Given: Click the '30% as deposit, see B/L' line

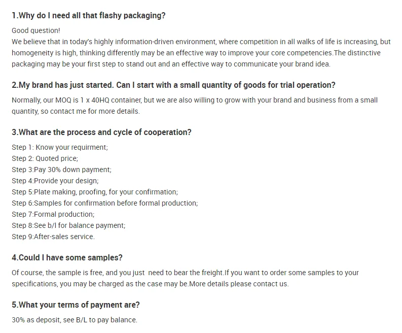Looking at the screenshot, I should pyautogui.click(x=75, y=320).
